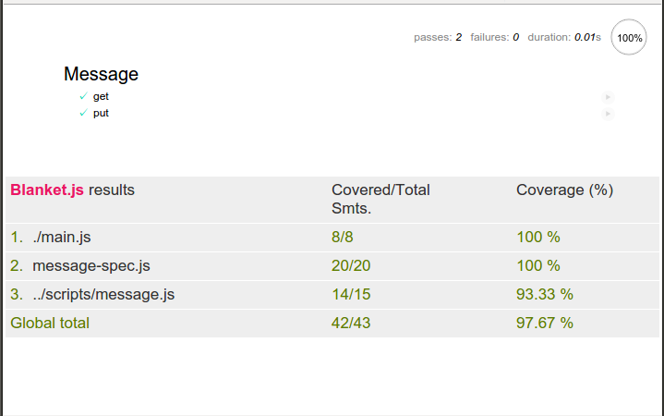Click the duration 0.01s stat
The width and height of the screenshot is (664, 416).
(564, 37)
